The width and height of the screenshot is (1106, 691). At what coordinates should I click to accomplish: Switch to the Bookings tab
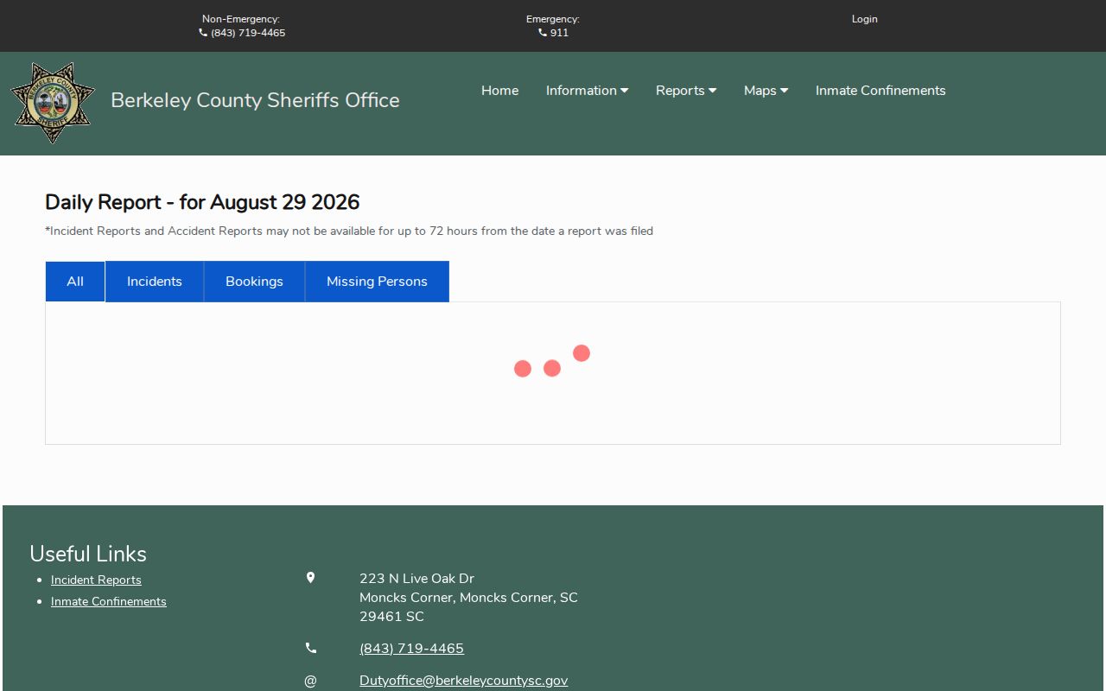click(x=254, y=282)
